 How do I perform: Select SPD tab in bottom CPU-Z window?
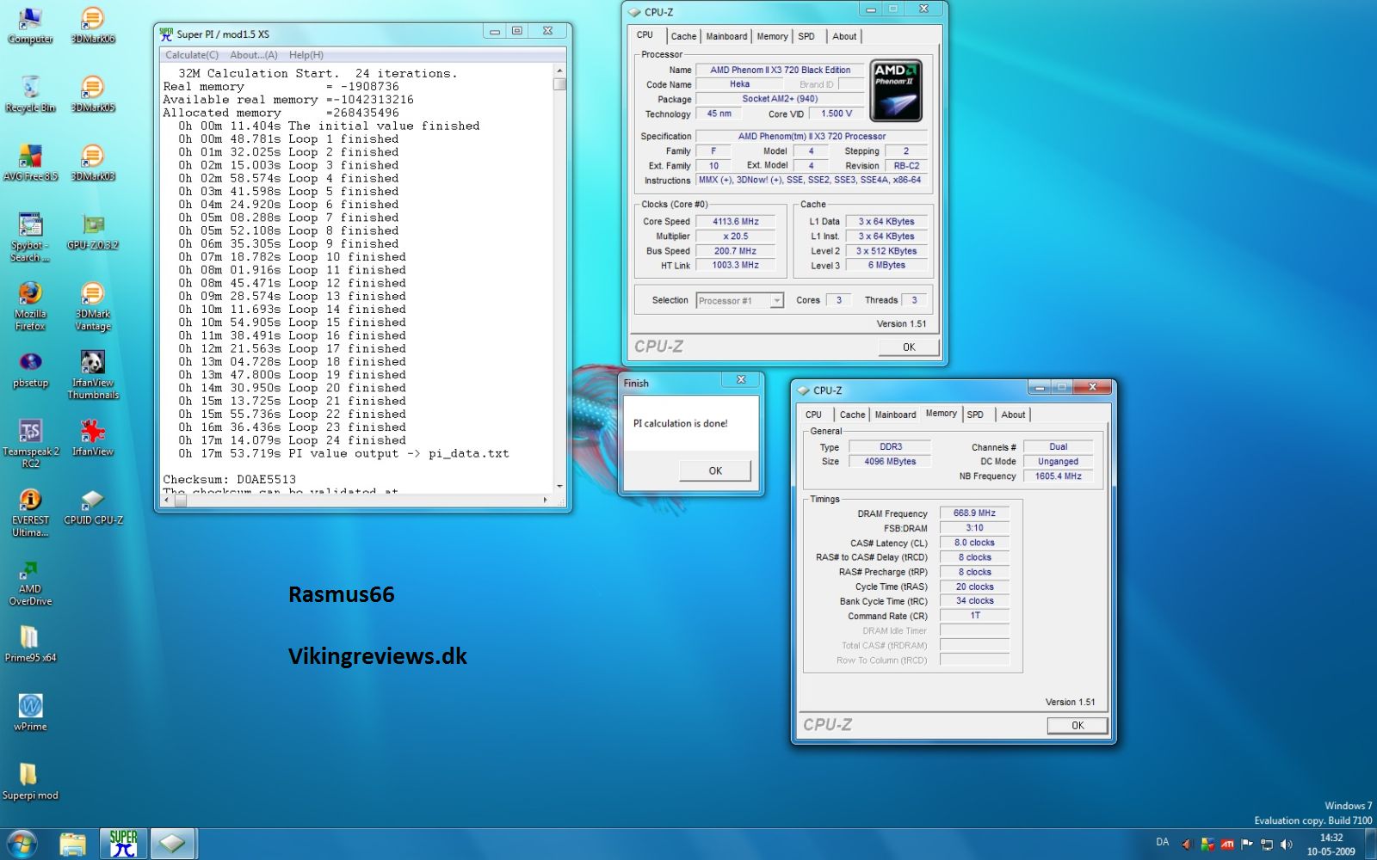coord(975,415)
